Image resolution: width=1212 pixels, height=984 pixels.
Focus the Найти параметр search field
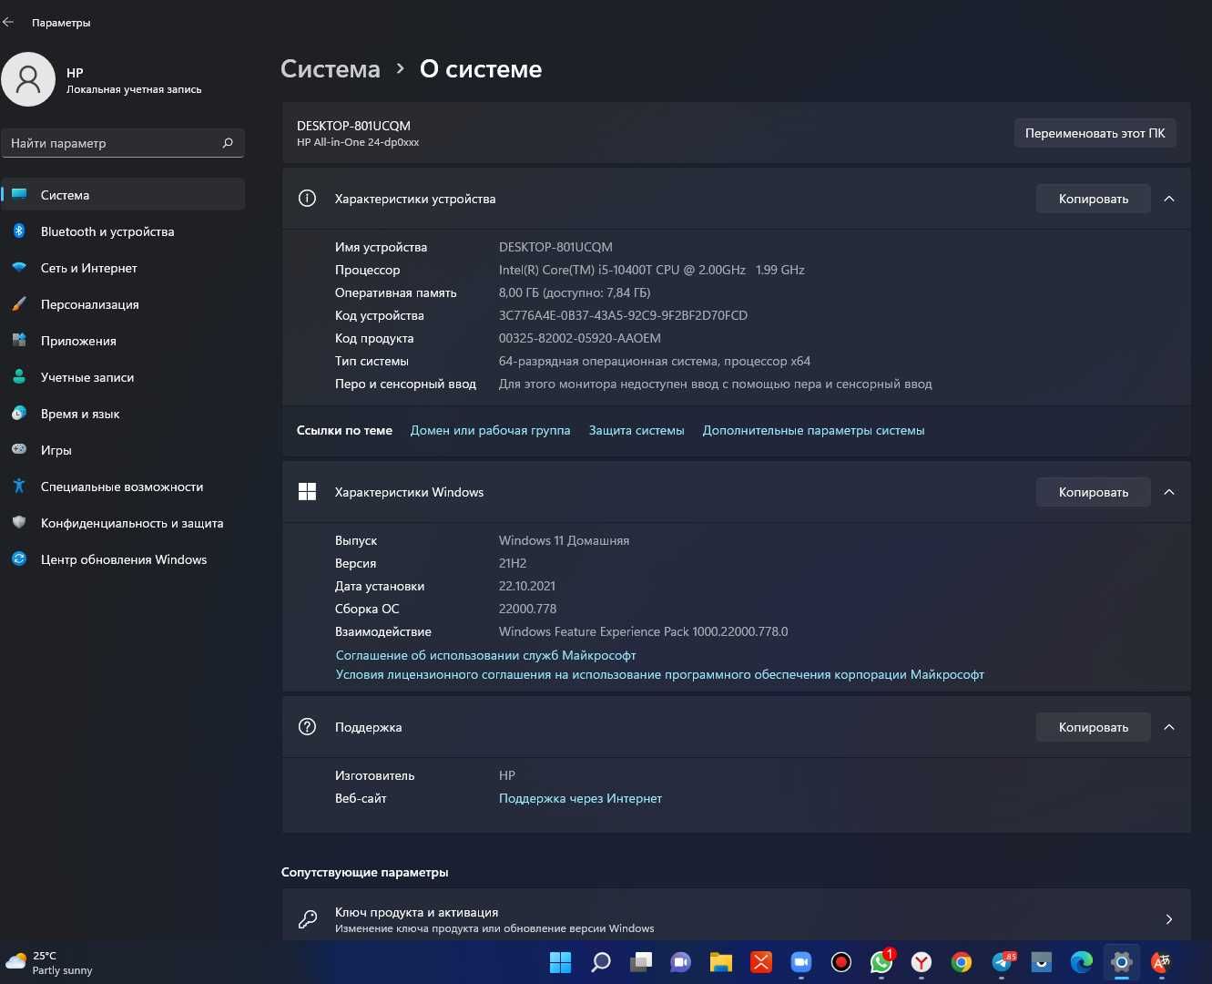pos(123,143)
